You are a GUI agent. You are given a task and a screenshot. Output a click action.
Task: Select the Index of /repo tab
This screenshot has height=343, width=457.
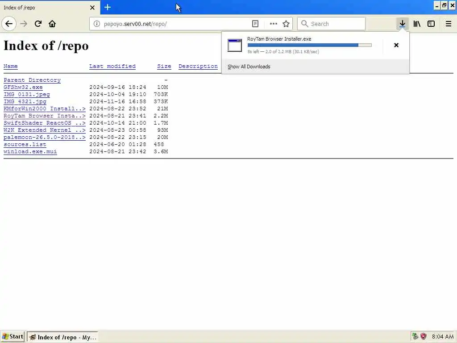[50, 8]
